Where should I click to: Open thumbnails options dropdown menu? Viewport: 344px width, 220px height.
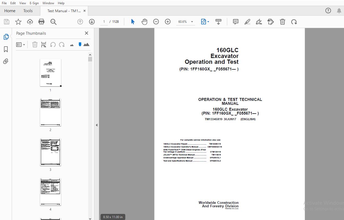(x=20, y=45)
